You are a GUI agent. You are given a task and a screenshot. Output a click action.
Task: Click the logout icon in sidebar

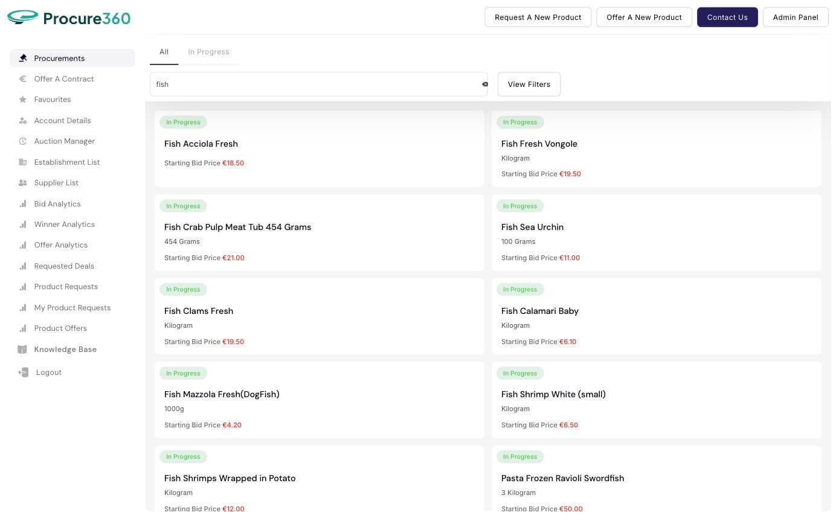(23, 372)
